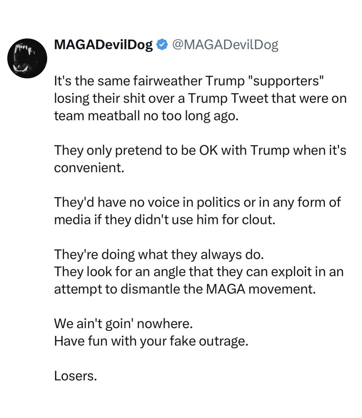The image size is (362, 418).
Task: Click the sentence "We ain't goin' nowhere."
Action: (x=123, y=324)
